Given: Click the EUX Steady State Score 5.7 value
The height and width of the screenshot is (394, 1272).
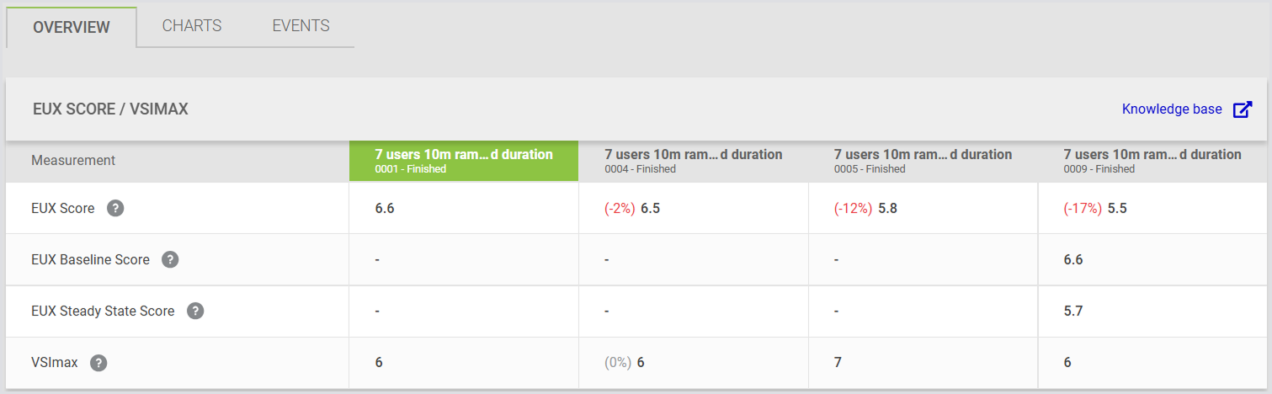Looking at the screenshot, I should click(1073, 311).
